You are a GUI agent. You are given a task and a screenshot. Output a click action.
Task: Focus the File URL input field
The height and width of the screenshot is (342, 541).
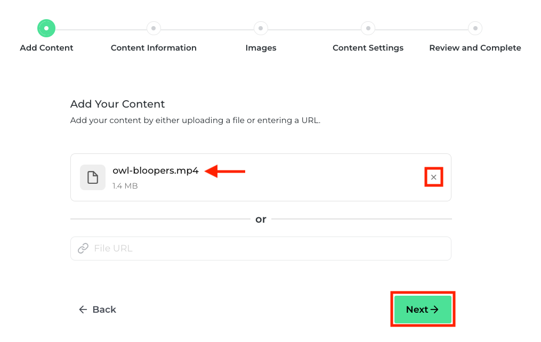tap(267, 248)
